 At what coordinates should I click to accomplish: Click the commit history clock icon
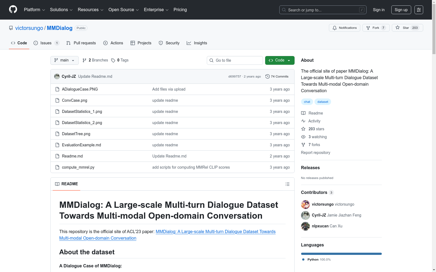268,76
